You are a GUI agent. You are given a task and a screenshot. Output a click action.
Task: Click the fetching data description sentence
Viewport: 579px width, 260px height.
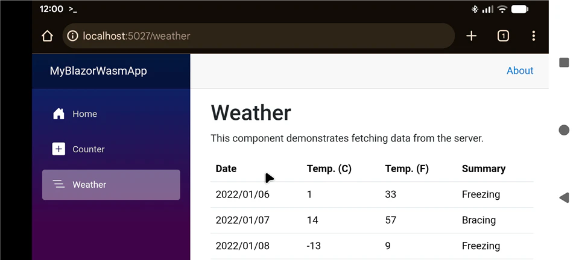tap(347, 138)
